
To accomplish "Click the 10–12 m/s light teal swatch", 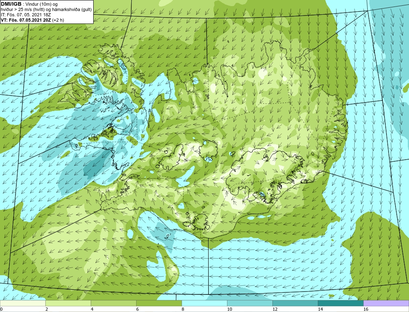I will tap(249, 303).
